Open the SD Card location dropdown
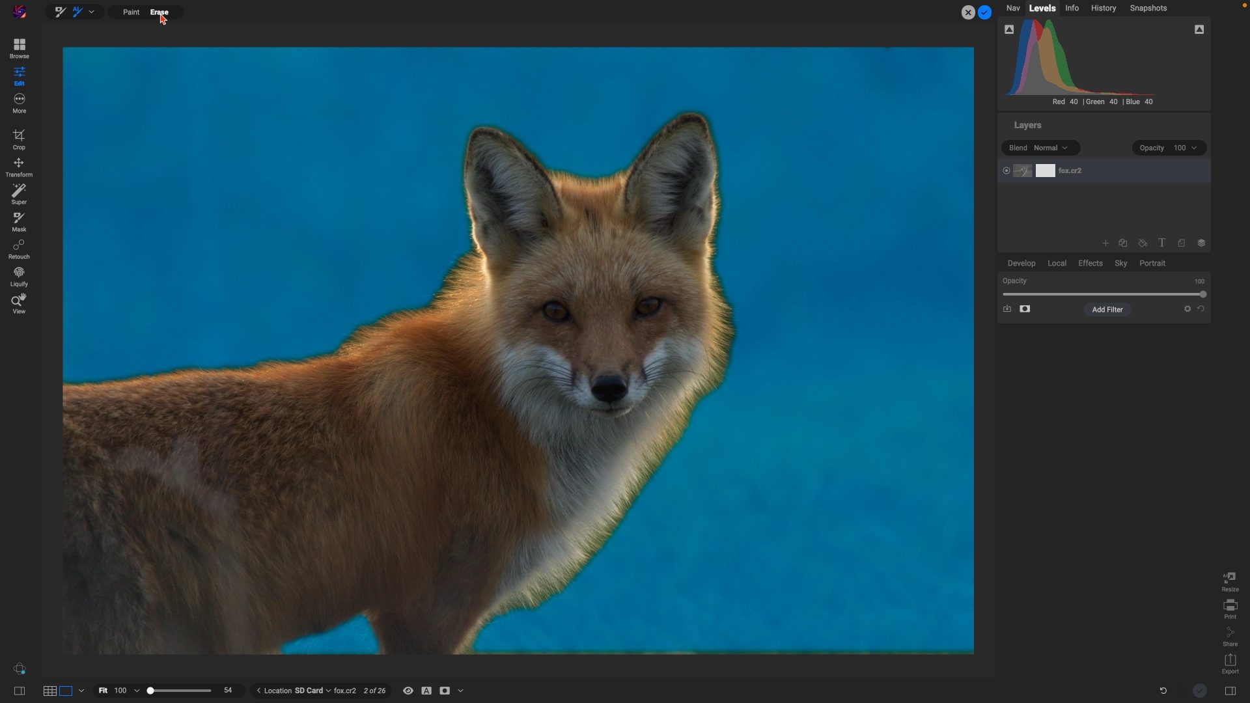 [x=312, y=691]
